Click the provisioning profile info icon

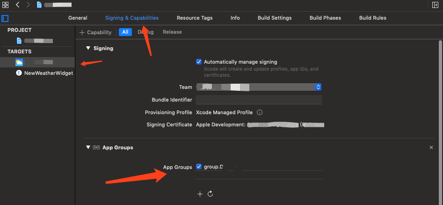click(260, 112)
